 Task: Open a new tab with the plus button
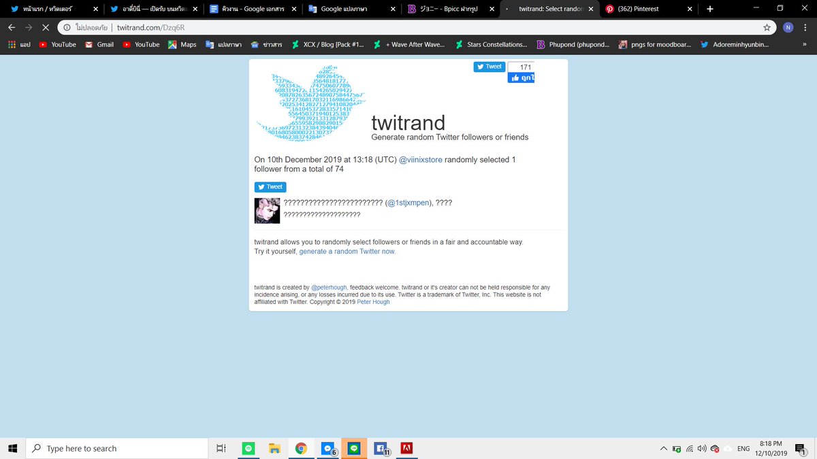point(709,9)
